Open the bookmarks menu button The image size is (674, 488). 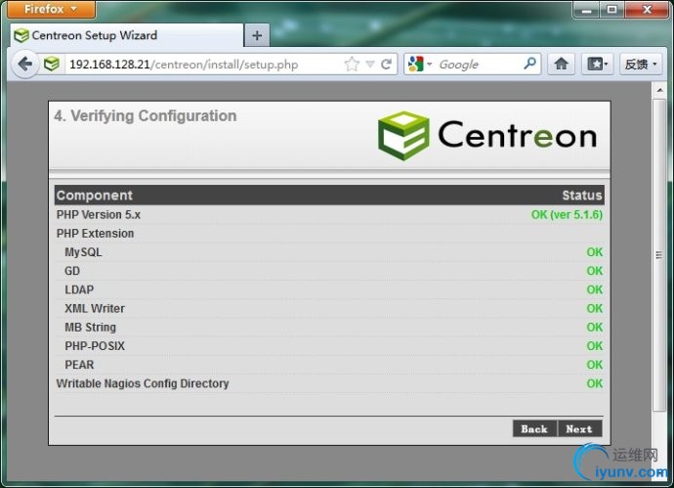point(597,65)
